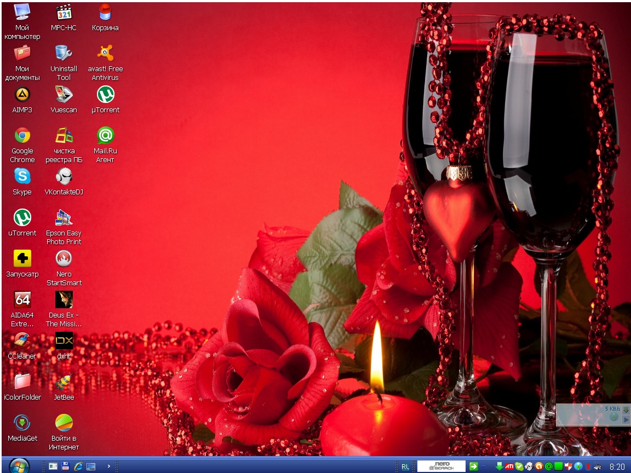Open the Windows Start menu
Viewport: 631px width, 473px height.
[19, 466]
